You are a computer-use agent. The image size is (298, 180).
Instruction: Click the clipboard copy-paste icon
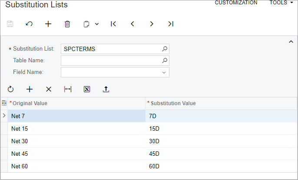point(86,24)
